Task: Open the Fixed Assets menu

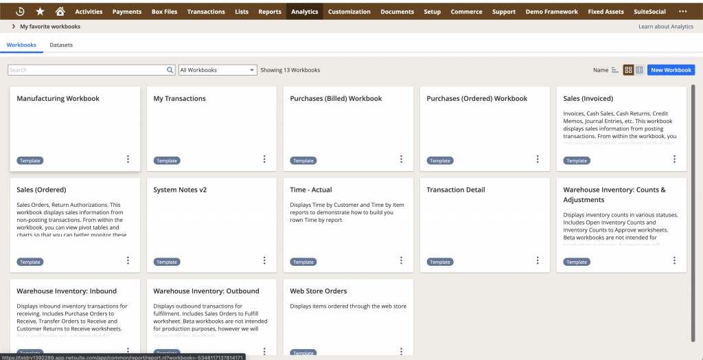Action: 606,12
